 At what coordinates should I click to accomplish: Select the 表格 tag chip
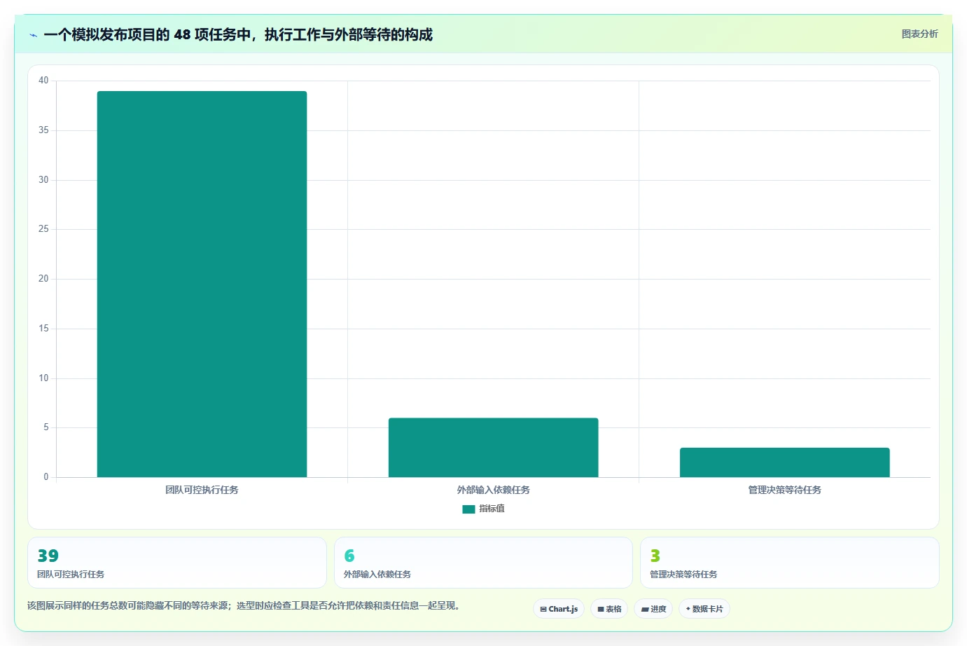point(609,609)
